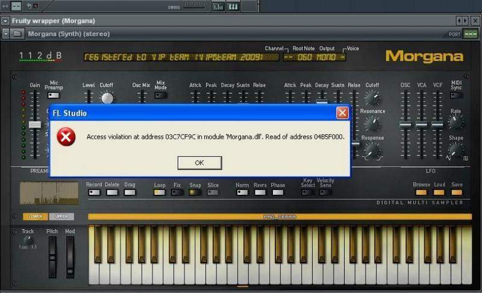The image size is (482, 293).
Task: Click OK in the FL Studio error dialog
Action: [x=199, y=163]
